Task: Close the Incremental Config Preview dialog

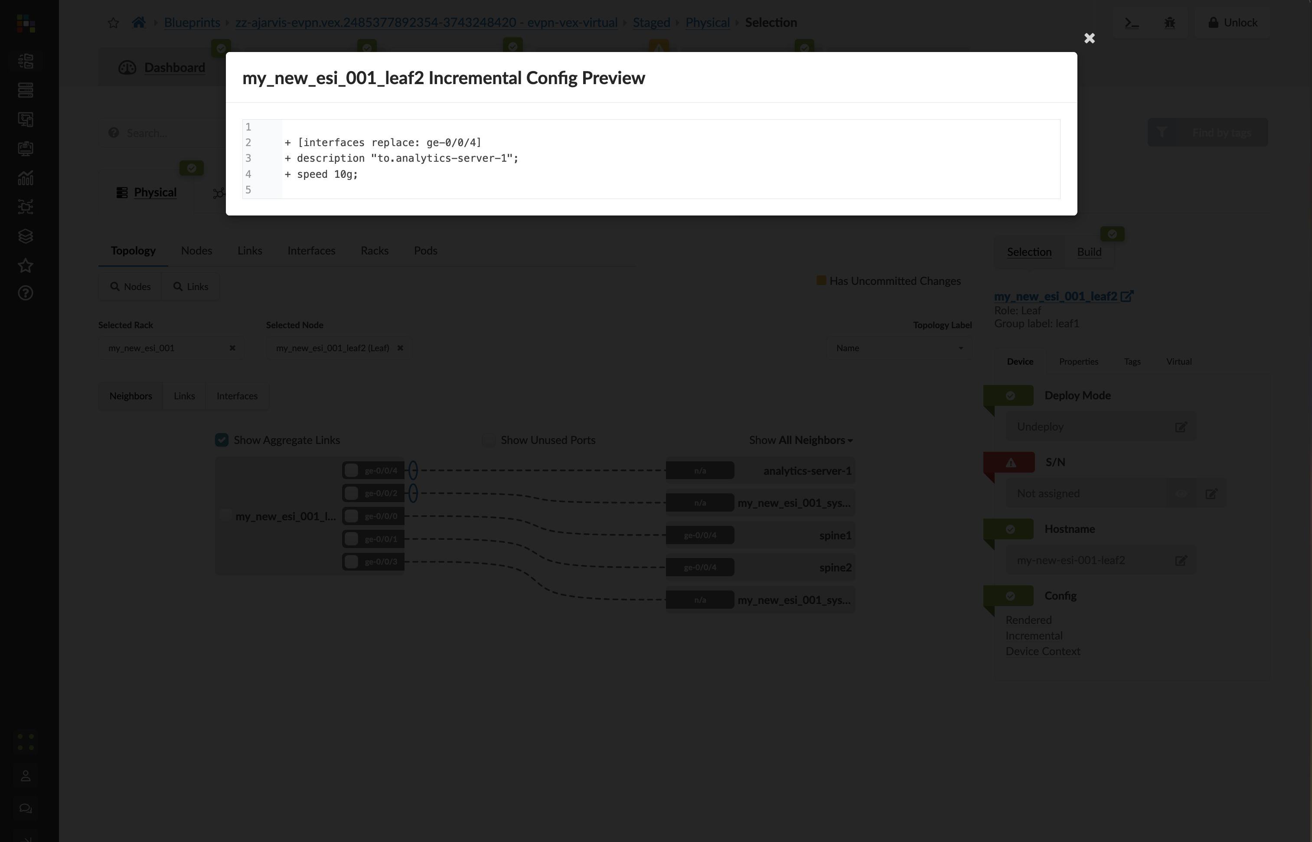Action: [1089, 38]
